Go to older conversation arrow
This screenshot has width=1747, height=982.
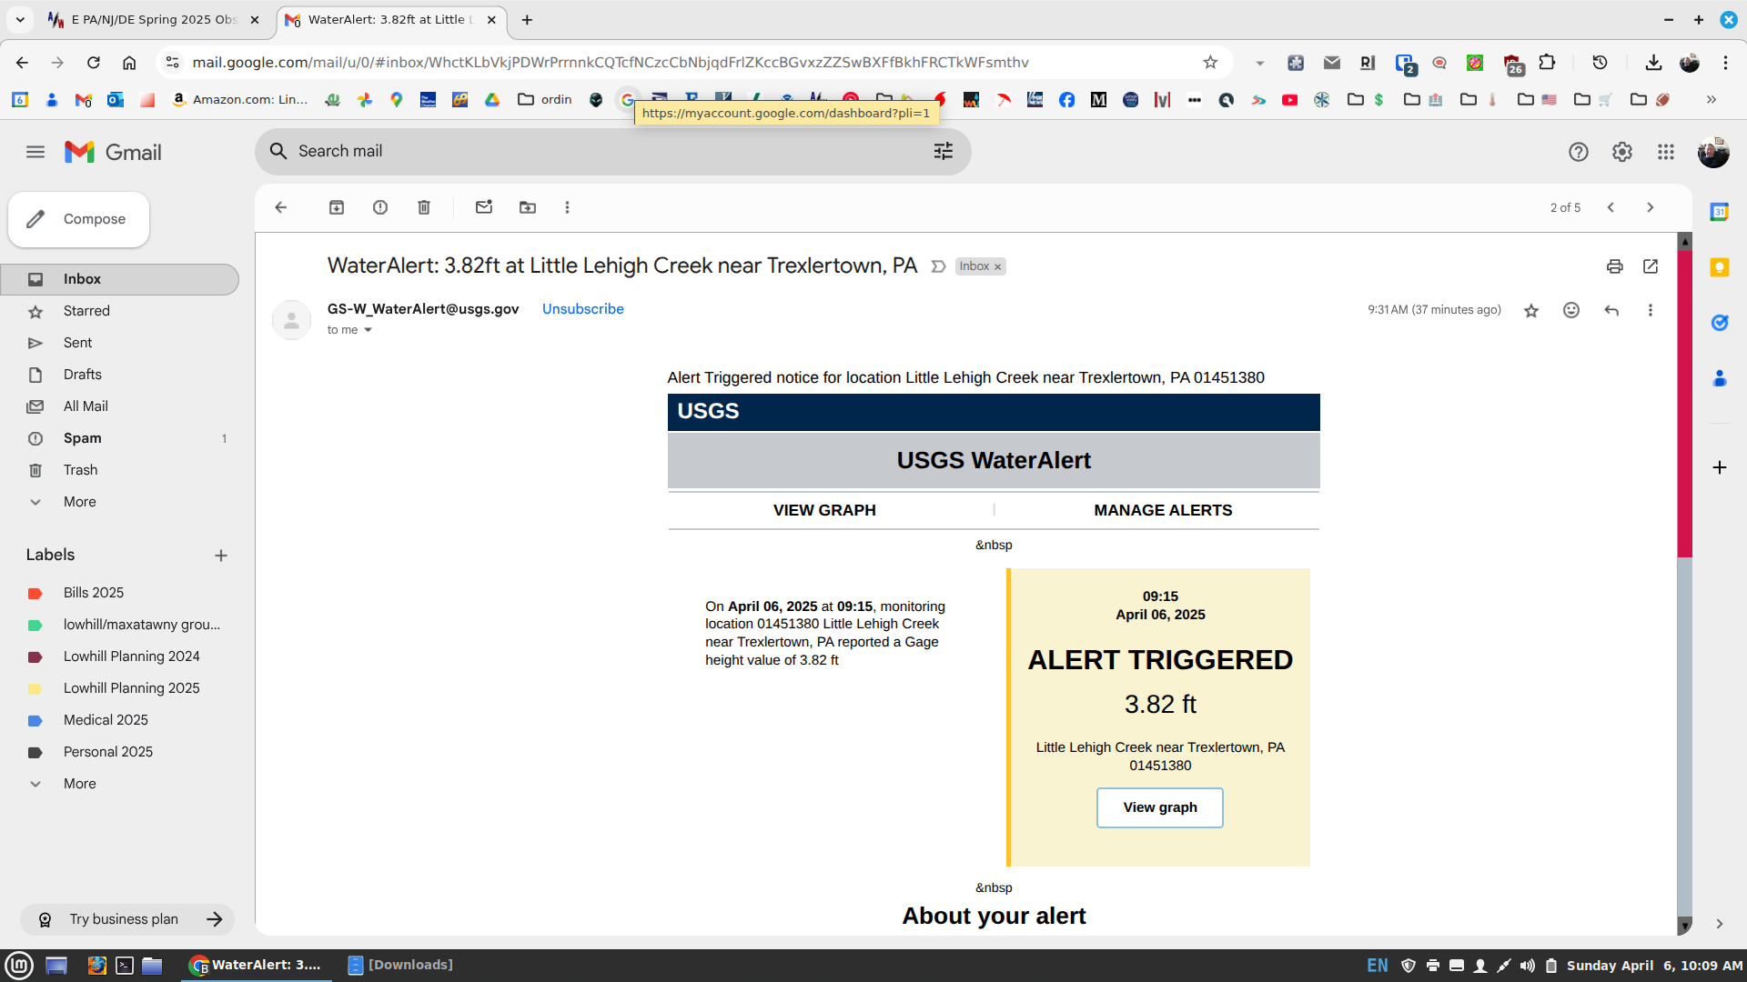[x=1651, y=207]
